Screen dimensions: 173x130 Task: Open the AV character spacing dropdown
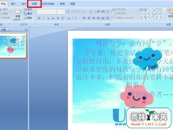coord(63,18)
